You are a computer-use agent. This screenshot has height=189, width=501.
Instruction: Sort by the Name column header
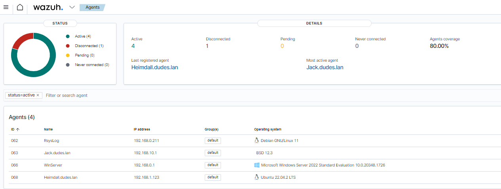[x=48, y=129]
